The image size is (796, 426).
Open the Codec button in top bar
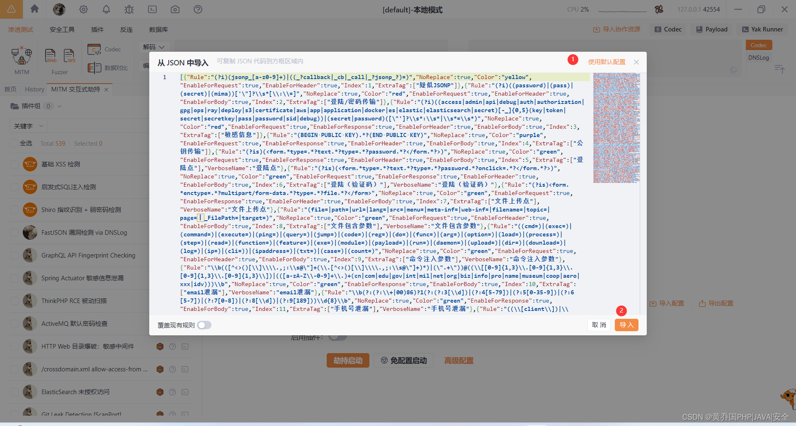(x=668, y=29)
